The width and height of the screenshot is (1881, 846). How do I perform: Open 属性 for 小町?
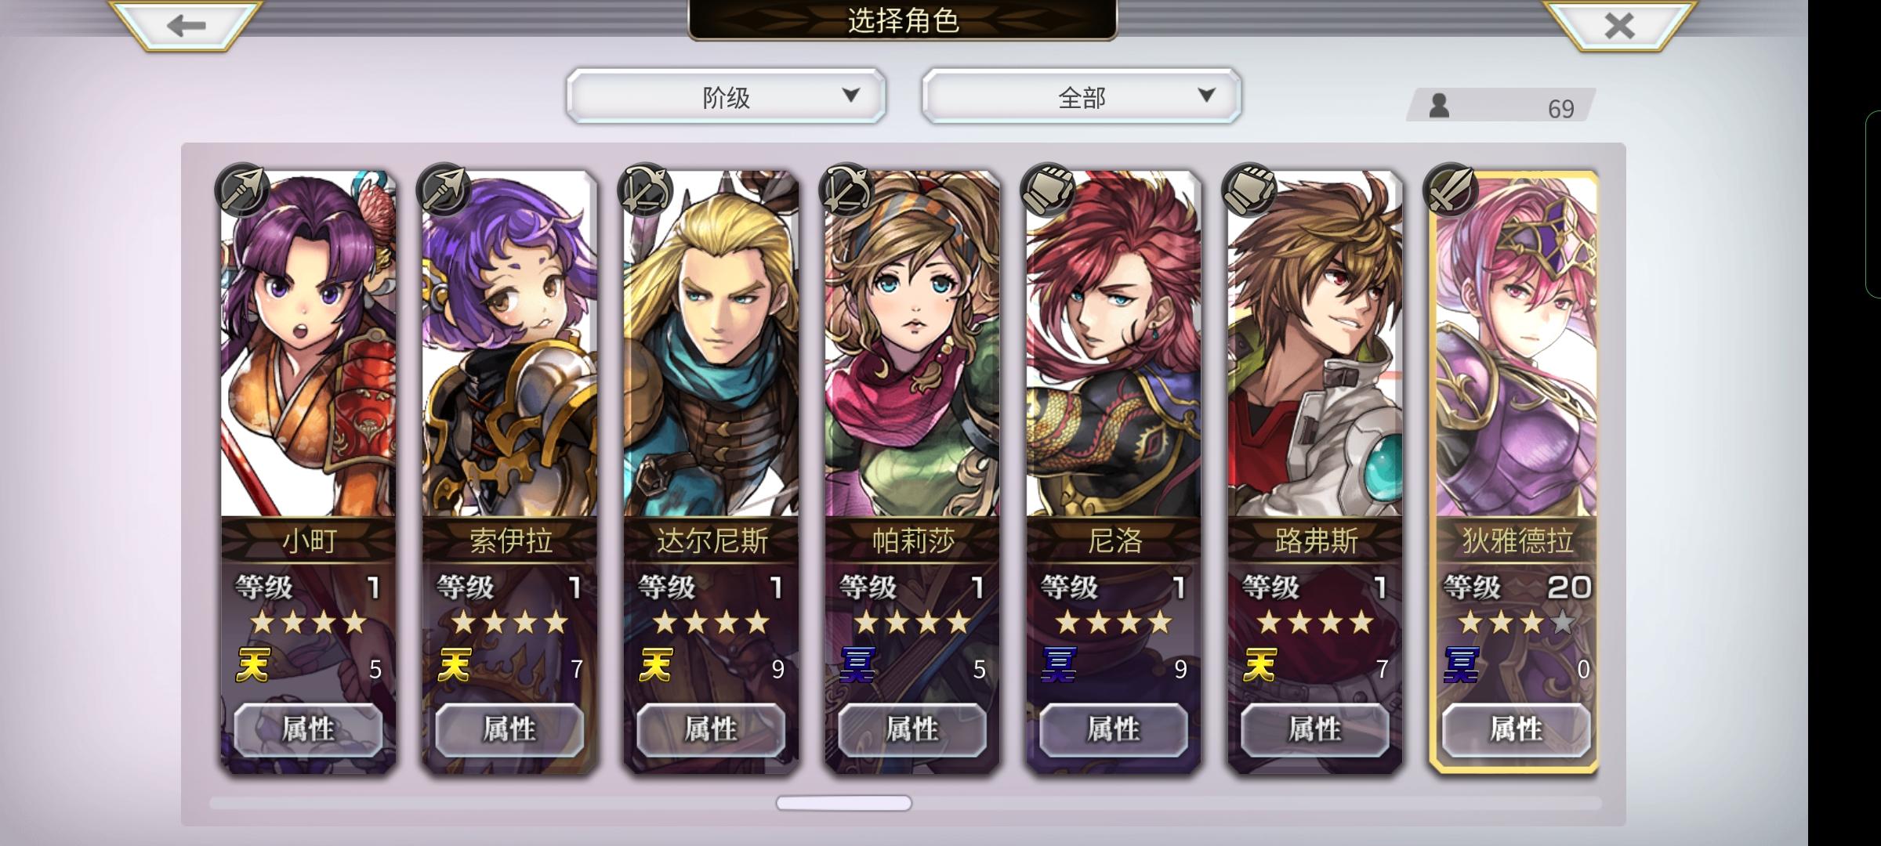(x=308, y=729)
